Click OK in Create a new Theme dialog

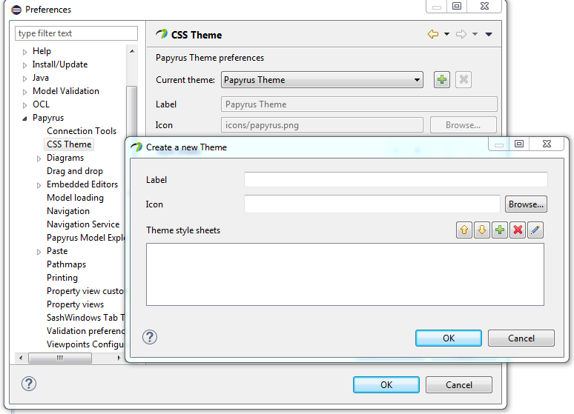(449, 338)
